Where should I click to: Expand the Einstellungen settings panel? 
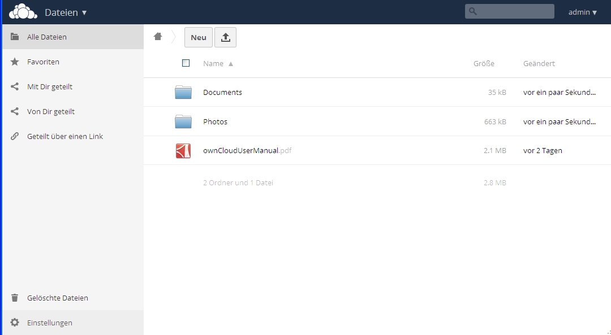(x=73, y=323)
